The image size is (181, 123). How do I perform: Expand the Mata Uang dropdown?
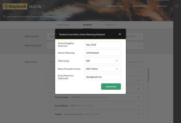102,61
